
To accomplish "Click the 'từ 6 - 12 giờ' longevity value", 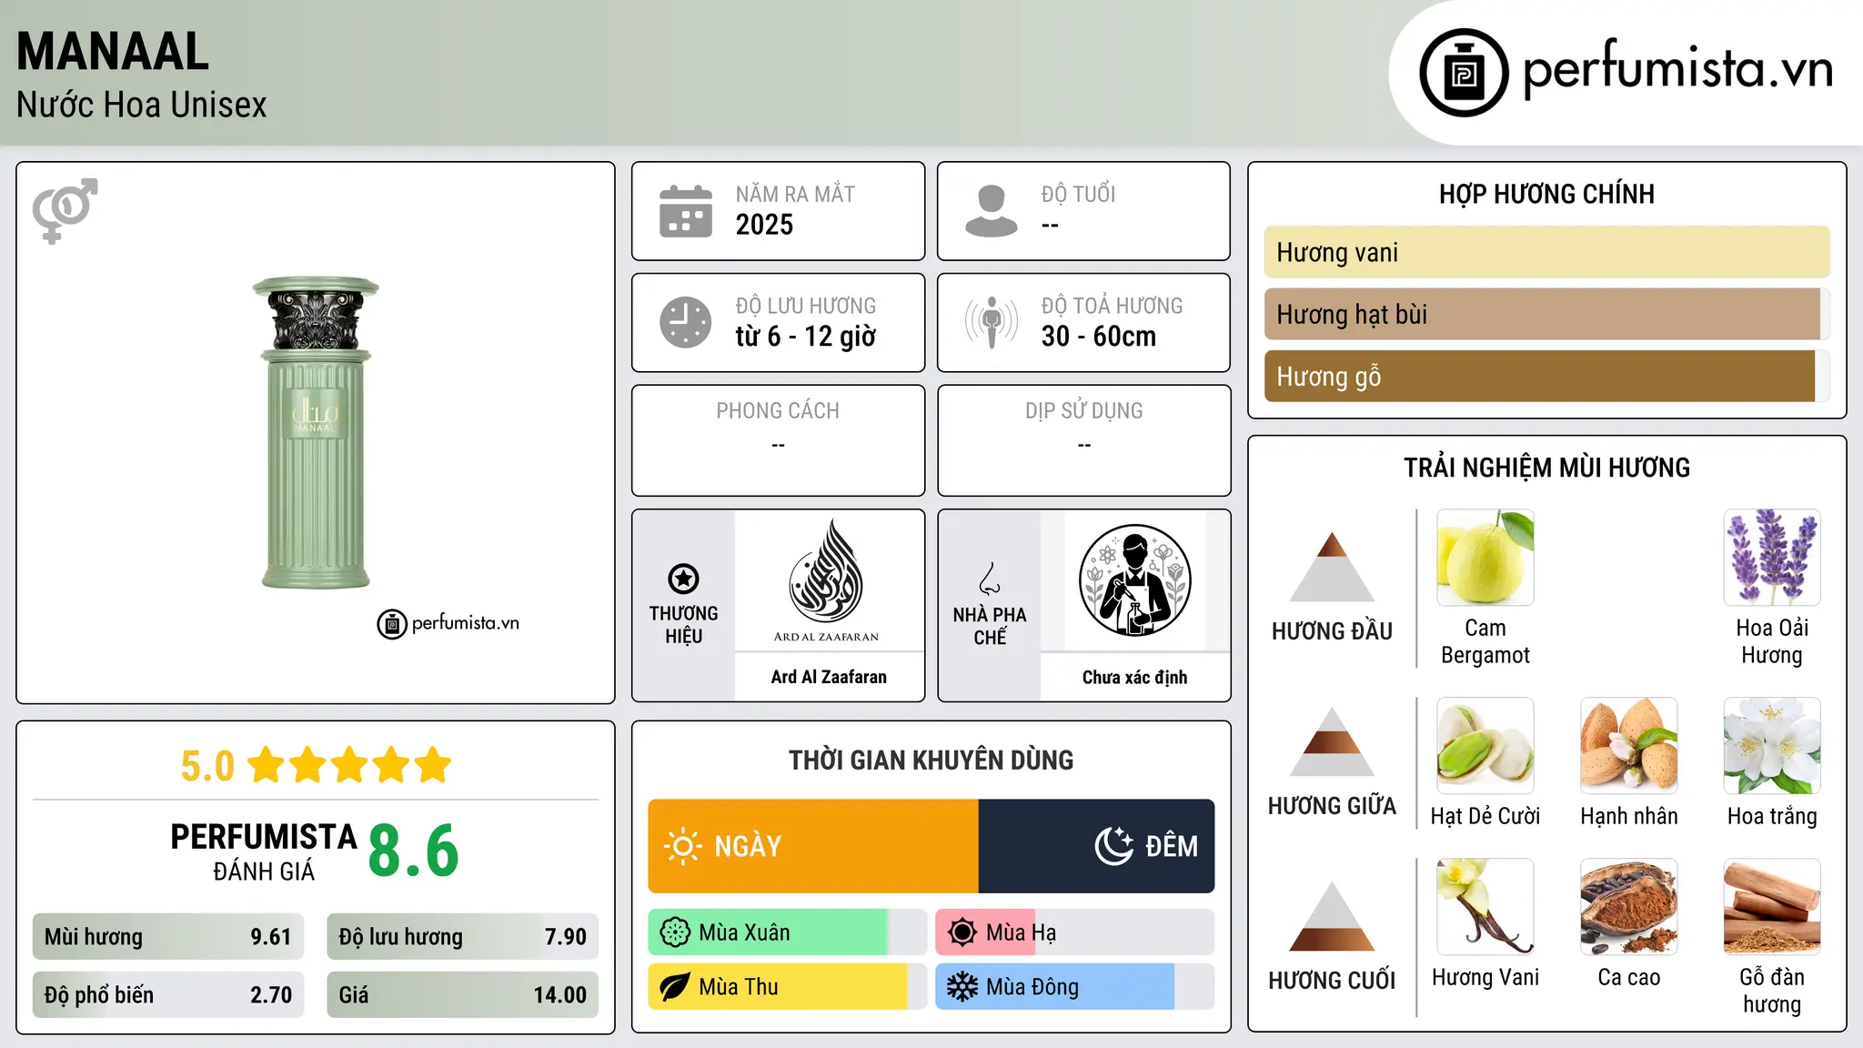I will click(805, 337).
